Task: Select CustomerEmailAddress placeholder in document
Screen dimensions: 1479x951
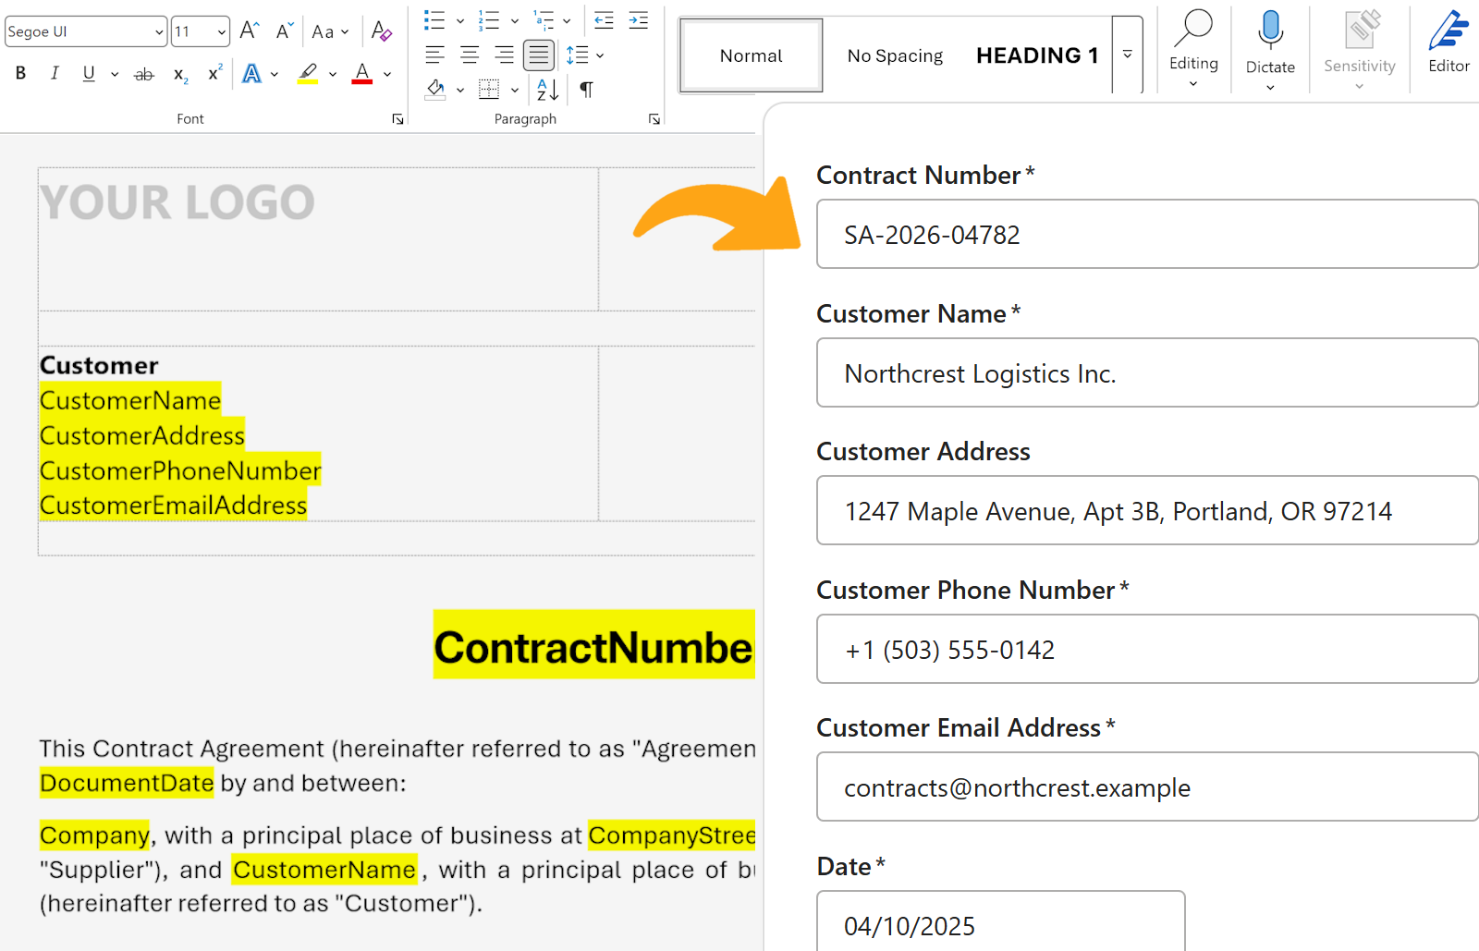Action: pos(173,506)
